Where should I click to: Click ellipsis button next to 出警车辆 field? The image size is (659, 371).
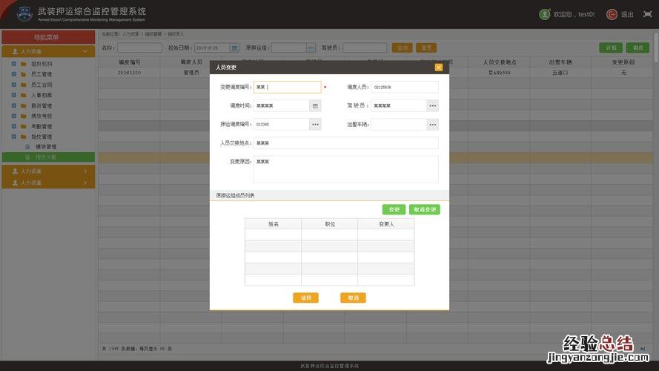432,125
